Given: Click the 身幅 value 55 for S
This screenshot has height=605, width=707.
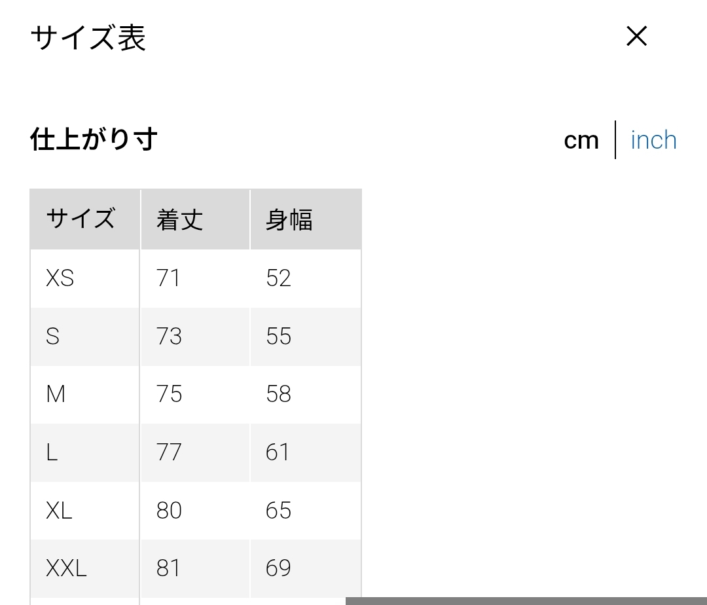Looking at the screenshot, I should pyautogui.click(x=278, y=337).
